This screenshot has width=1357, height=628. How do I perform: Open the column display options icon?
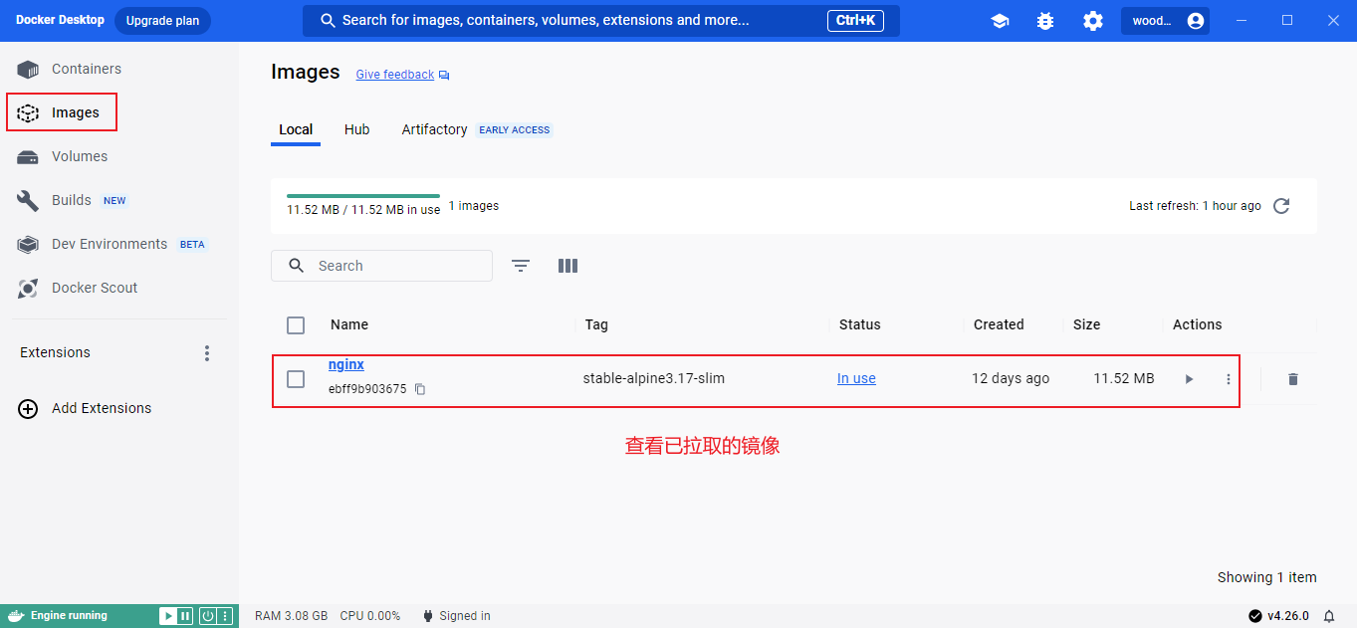tap(568, 266)
